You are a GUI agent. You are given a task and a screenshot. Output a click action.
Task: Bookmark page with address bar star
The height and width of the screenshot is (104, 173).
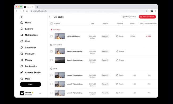click(x=147, y=11)
